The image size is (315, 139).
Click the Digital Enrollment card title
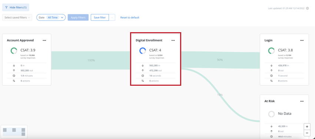pyautogui.click(x=149, y=40)
